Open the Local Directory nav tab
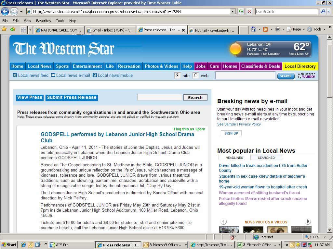The image size is (333, 249). pyautogui.click(x=300, y=66)
